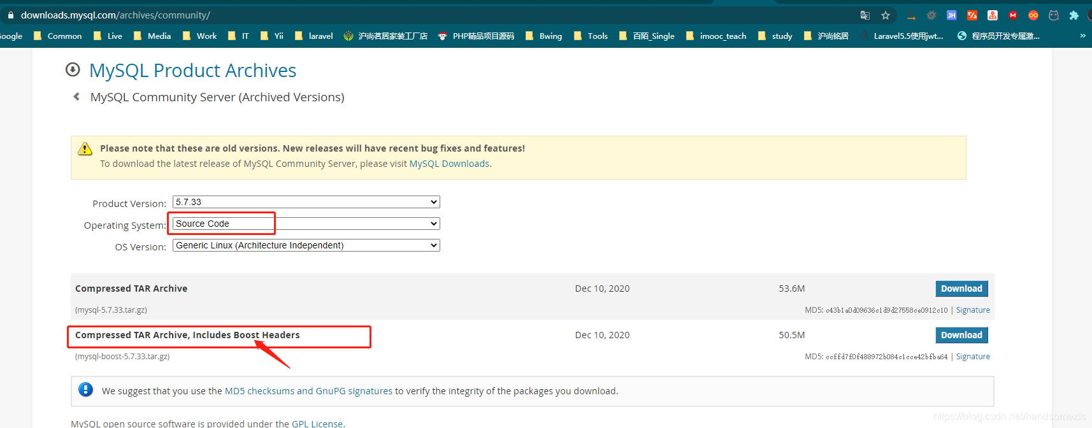
Task: Open the Operating System dropdown showing Source Code
Action: pos(306,224)
